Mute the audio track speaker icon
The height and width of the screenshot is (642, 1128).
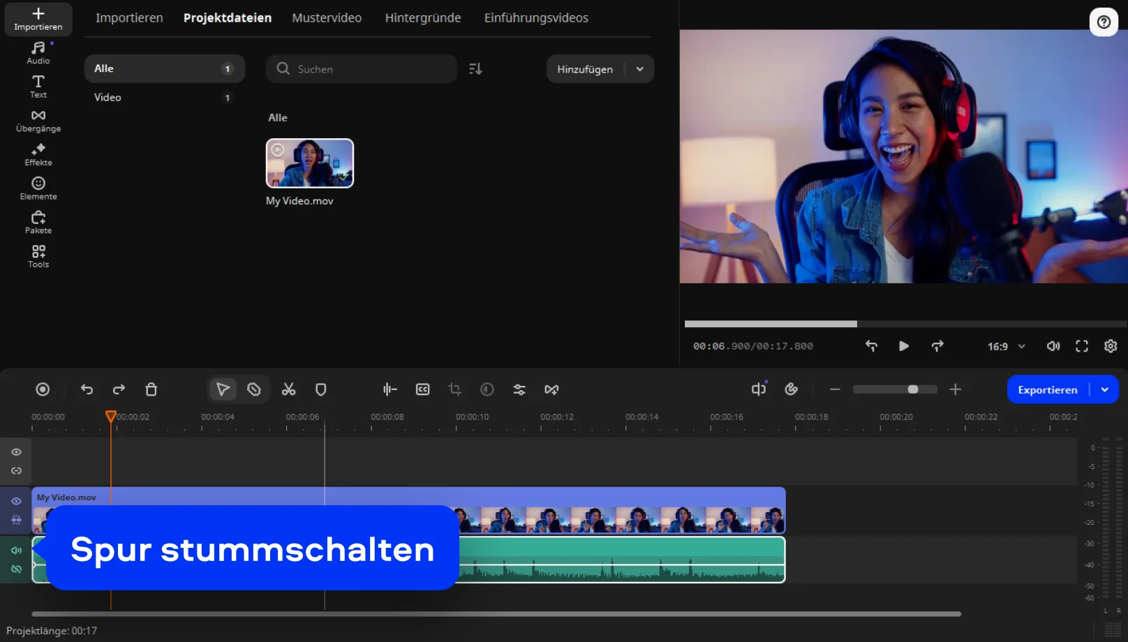click(x=16, y=551)
